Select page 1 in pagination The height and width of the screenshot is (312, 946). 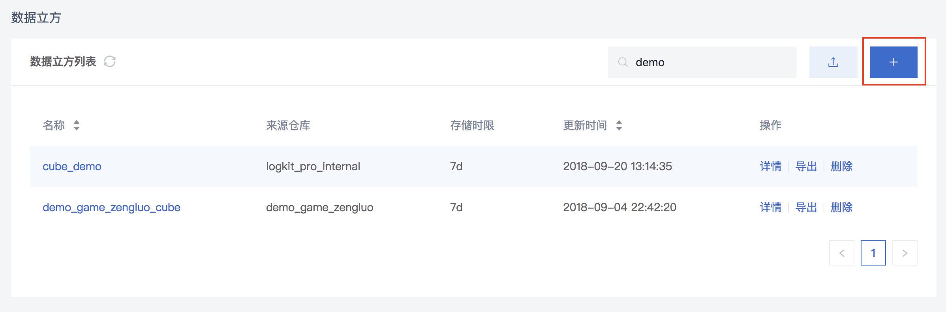click(873, 253)
